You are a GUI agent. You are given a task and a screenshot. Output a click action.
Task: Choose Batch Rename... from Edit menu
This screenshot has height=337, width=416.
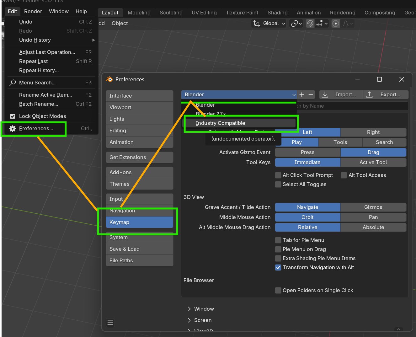click(x=52, y=104)
